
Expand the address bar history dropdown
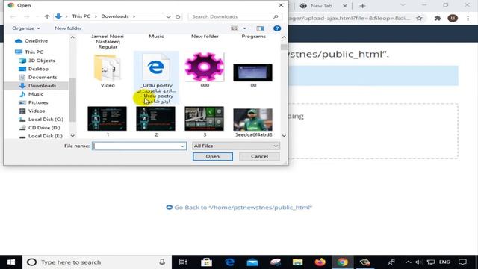pos(168,16)
